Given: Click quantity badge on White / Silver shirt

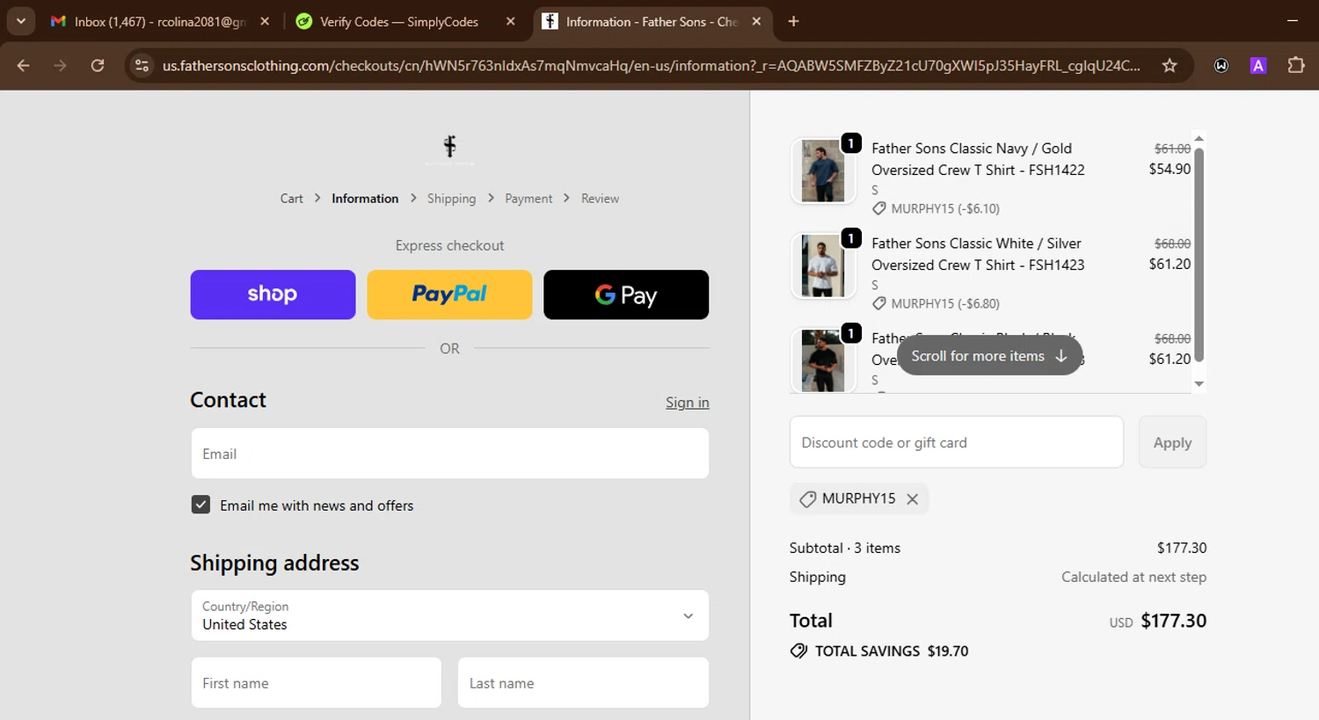Looking at the screenshot, I should (x=850, y=238).
